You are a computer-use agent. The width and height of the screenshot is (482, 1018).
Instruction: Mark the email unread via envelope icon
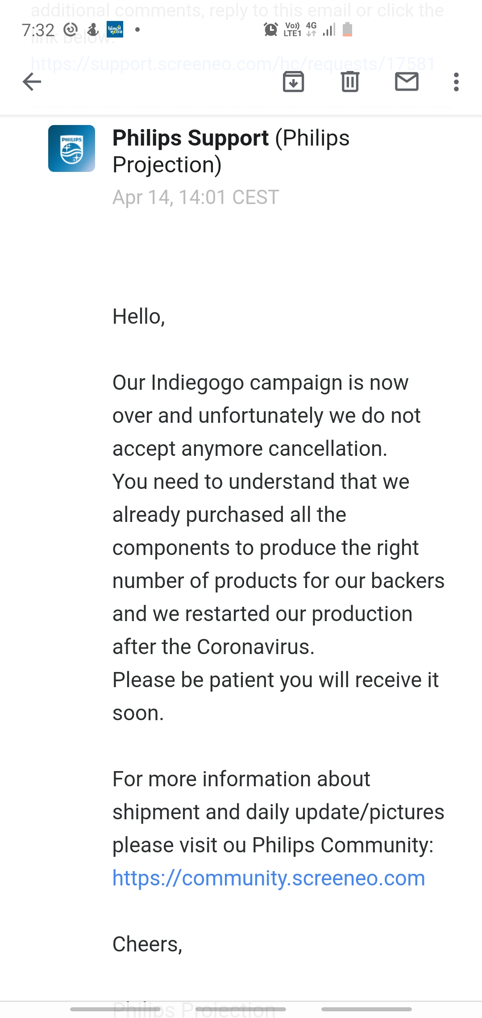tap(407, 82)
